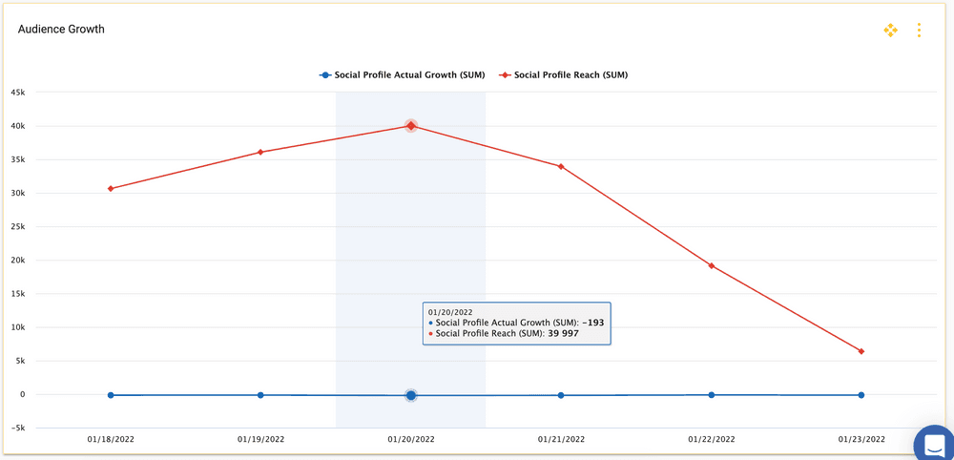
Task: Select highlighted blue Growth point on 01/20/2022
Action: [x=411, y=395]
